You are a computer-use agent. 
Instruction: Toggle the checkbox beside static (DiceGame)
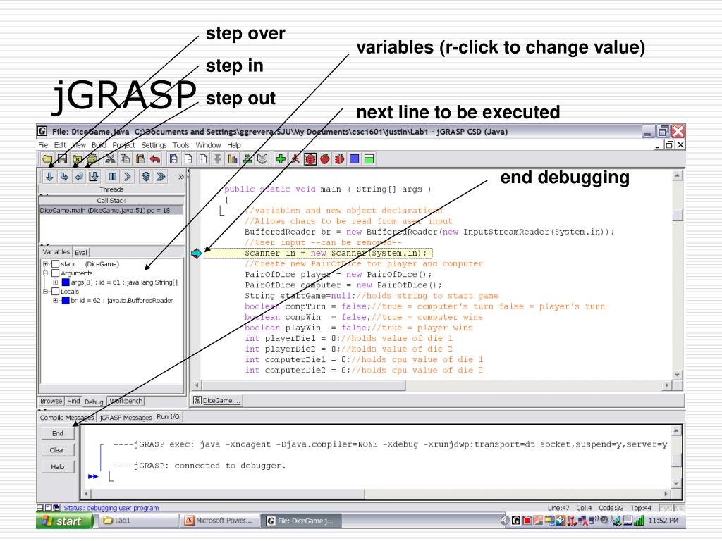(x=55, y=264)
